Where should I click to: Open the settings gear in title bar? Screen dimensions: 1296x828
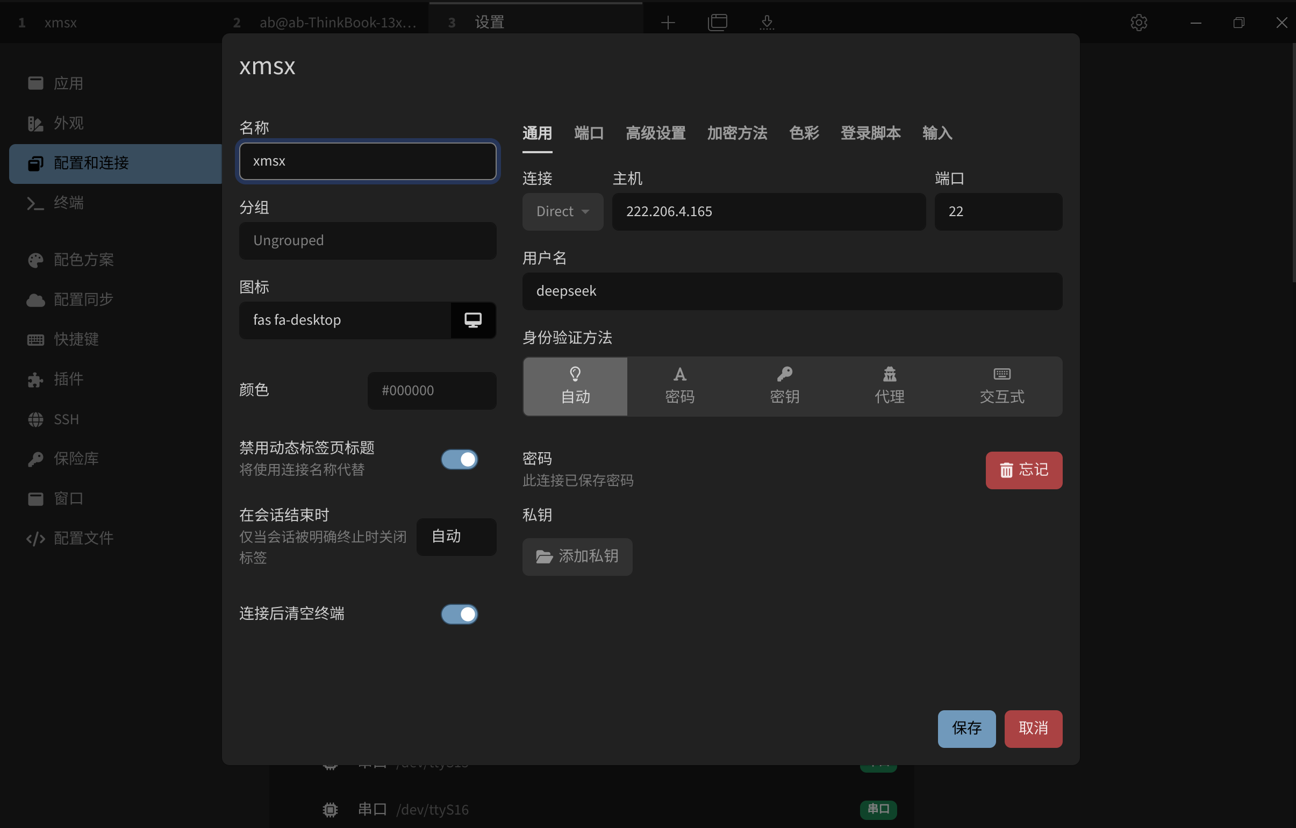click(1139, 23)
